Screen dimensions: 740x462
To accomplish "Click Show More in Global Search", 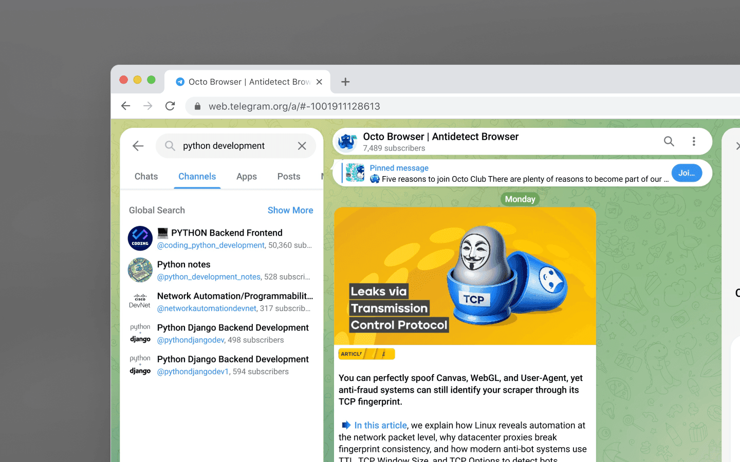I will click(x=290, y=210).
